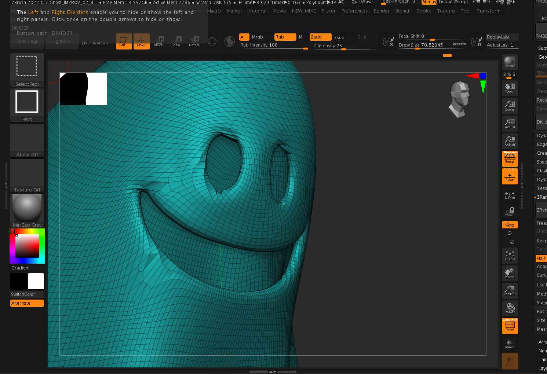Click the BPR render icon
547x374 pixels.
pos(510,62)
